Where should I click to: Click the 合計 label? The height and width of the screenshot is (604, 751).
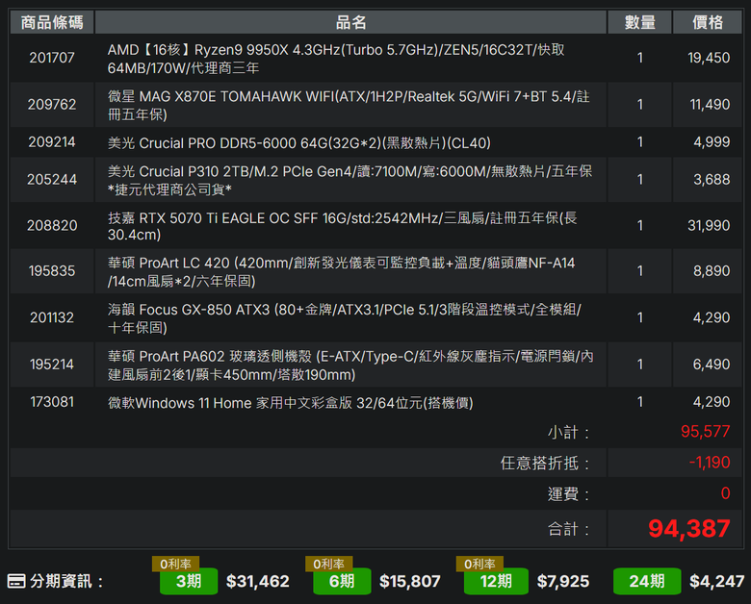568,529
